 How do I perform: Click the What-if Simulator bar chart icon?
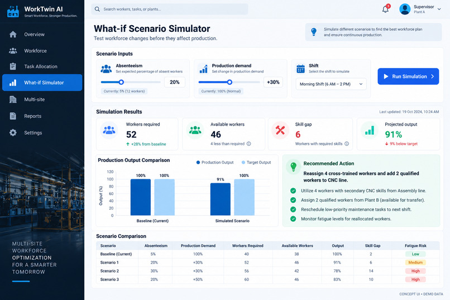tap(13, 83)
